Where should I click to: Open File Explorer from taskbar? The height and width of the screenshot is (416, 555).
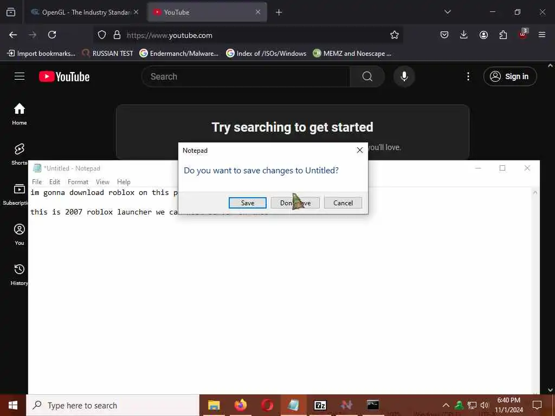point(214,405)
